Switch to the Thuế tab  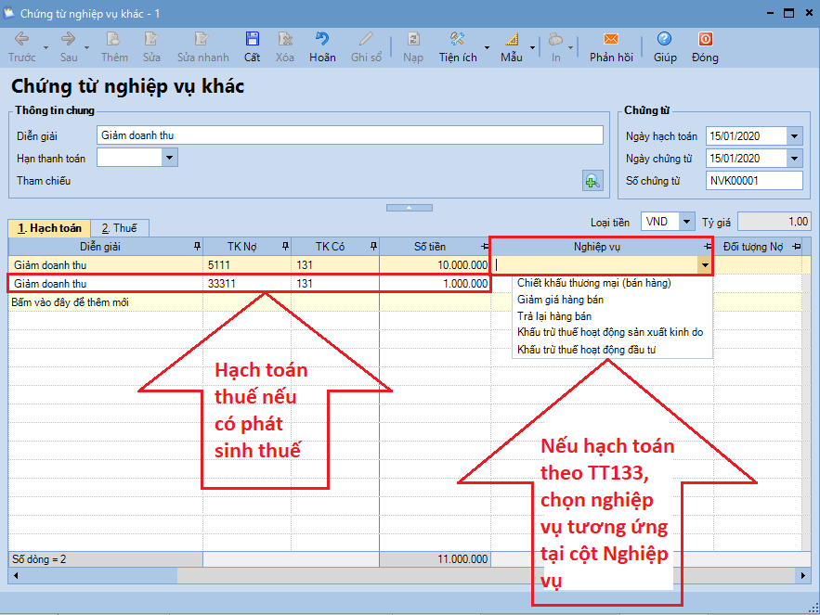[119, 228]
